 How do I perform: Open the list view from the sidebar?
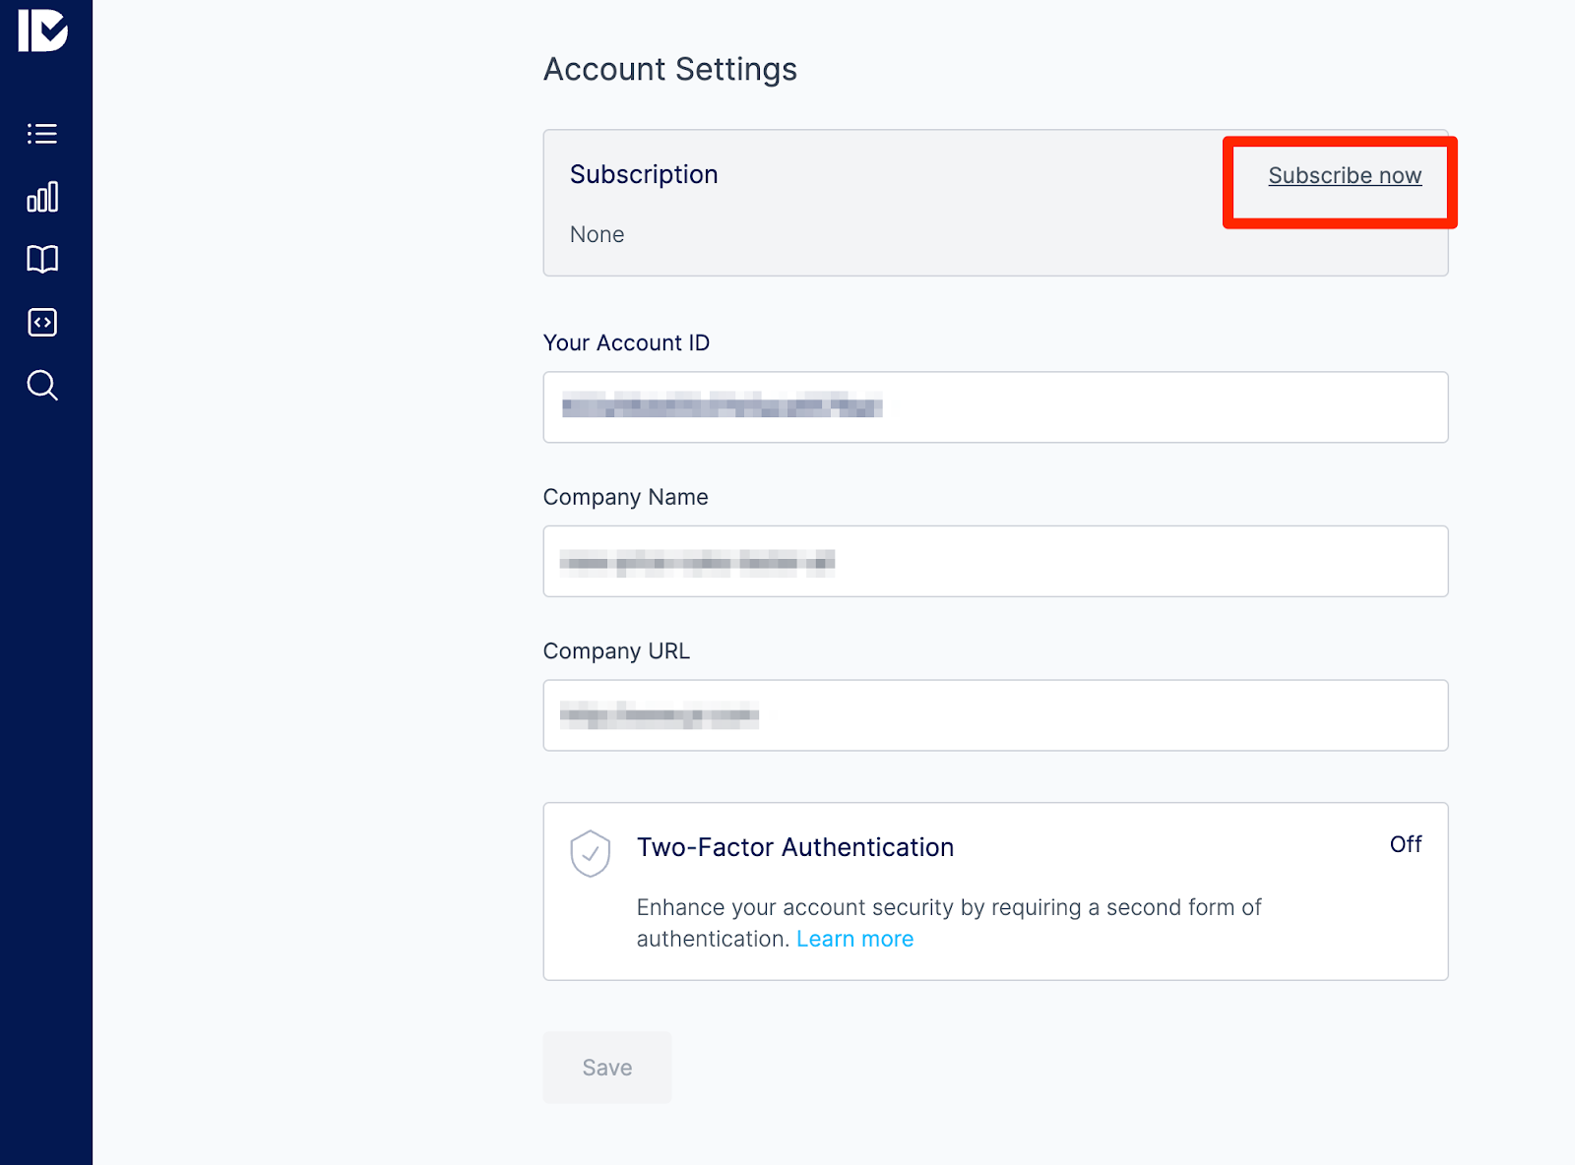[x=42, y=134]
